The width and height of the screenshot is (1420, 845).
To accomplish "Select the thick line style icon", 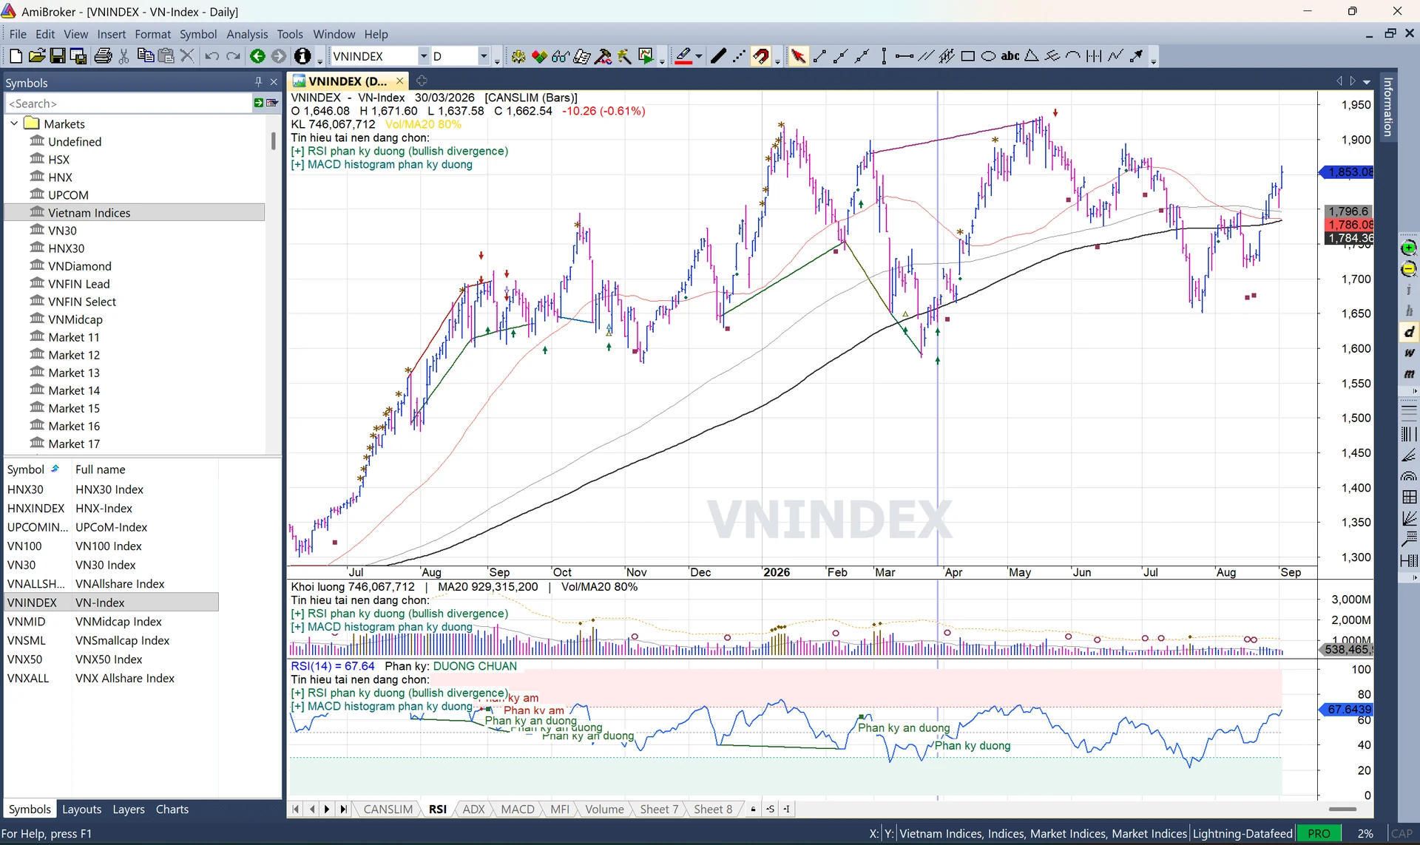I will coord(717,56).
